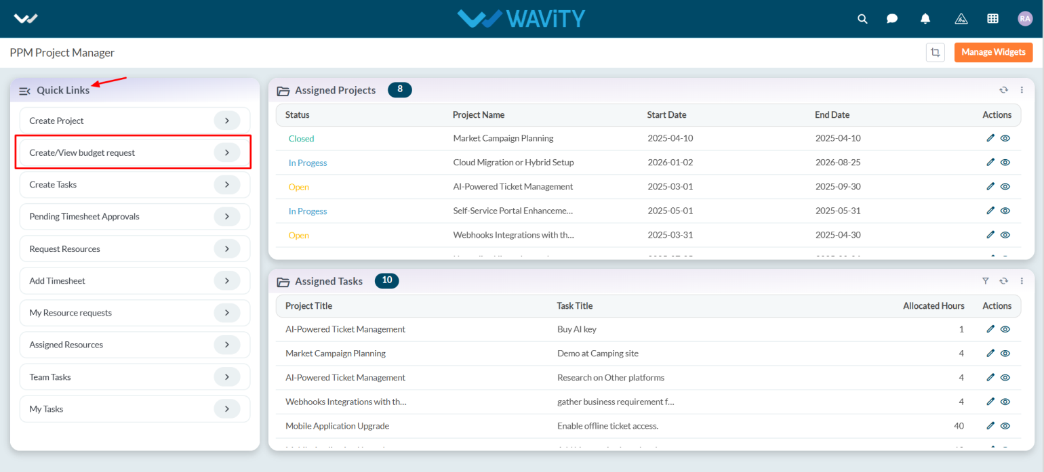Edit the Enable offline ticket access task
The width and height of the screenshot is (1044, 472).
pyautogui.click(x=990, y=426)
